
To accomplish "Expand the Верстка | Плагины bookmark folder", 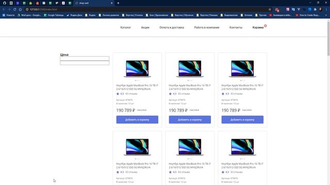I will click(207, 15).
